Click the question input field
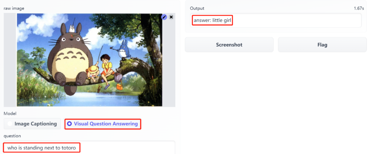This screenshot has width=369, height=154. (x=90, y=148)
